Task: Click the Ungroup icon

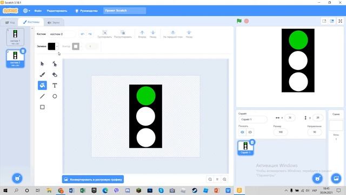Action: pos(123,34)
